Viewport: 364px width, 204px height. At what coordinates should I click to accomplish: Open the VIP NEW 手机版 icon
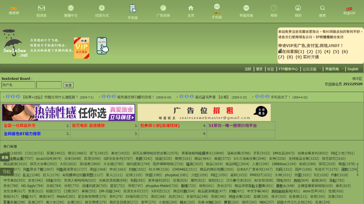(217, 9)
